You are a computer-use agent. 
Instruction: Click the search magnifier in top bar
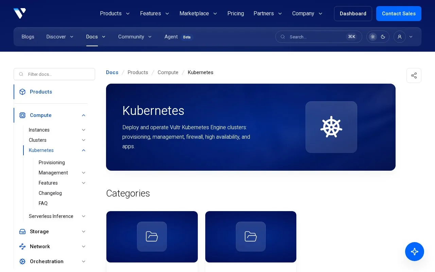(283, 37)
